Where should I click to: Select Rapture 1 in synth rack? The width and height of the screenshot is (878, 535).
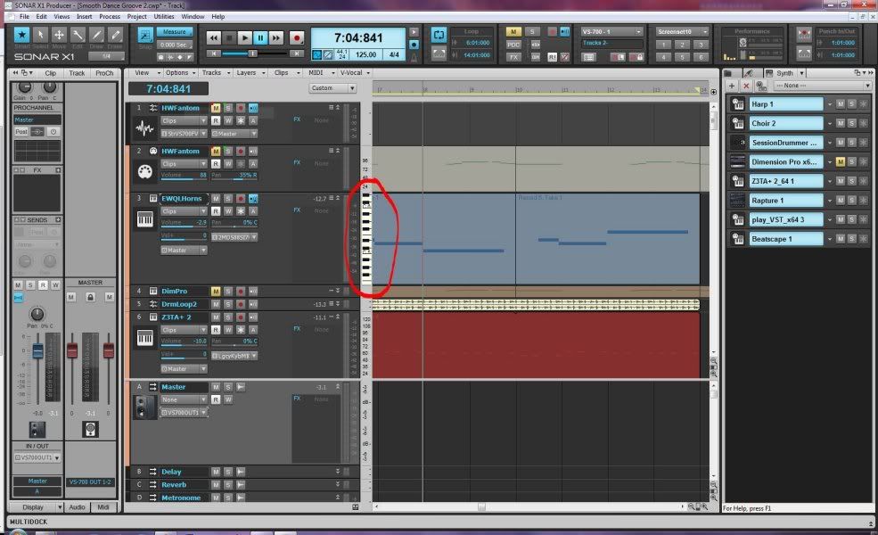pos(786,201)
